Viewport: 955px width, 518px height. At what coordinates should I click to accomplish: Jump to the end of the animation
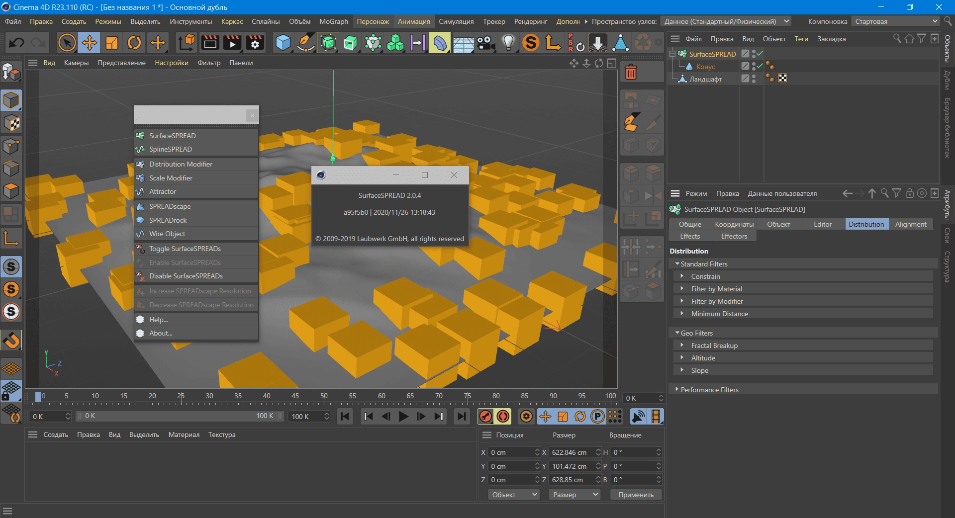click(x=462, y=417)
